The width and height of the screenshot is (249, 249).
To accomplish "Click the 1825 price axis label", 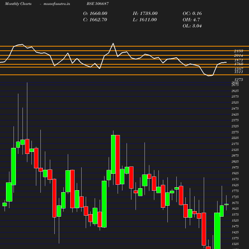I will click(235, 185).
